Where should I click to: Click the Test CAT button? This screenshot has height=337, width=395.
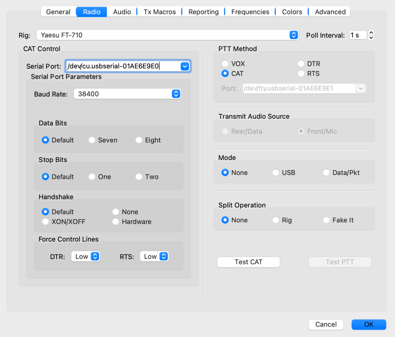(x=248, y=262)
